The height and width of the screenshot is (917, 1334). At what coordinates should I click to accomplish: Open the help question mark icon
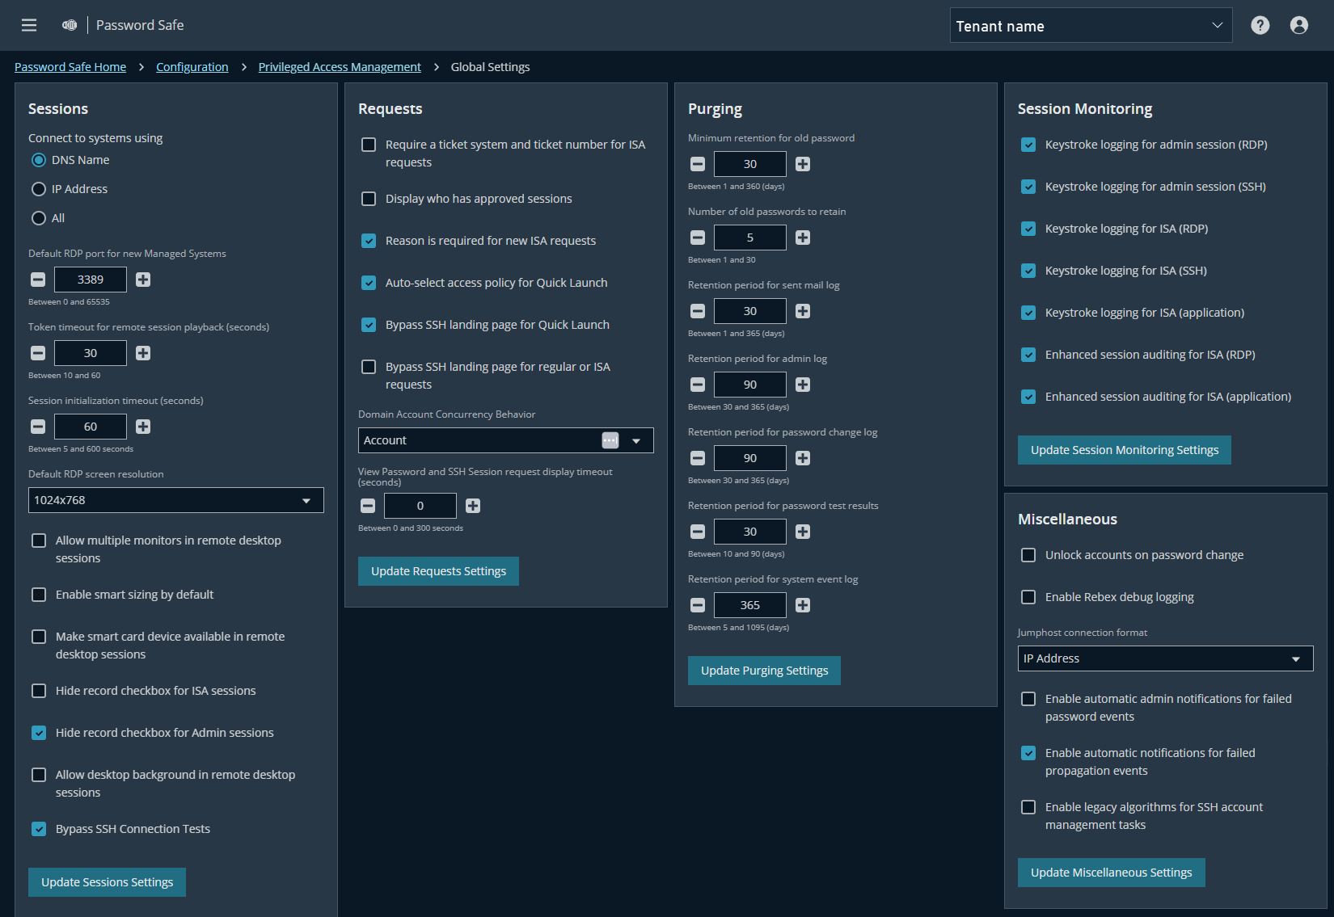tap(1260, 25)
